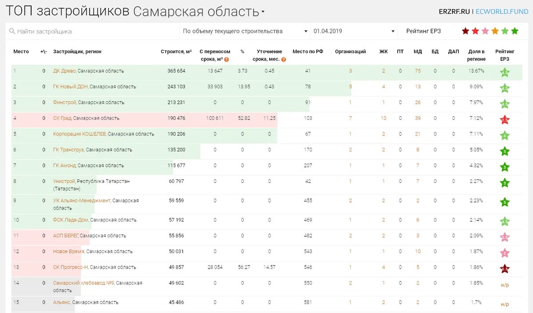The image size is (533, 313).
Task: Click 'ТОП застройщиков' page title
Action: (68, 12)
